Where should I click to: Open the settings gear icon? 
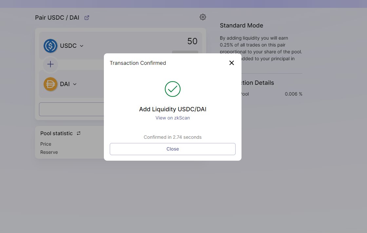203,17
